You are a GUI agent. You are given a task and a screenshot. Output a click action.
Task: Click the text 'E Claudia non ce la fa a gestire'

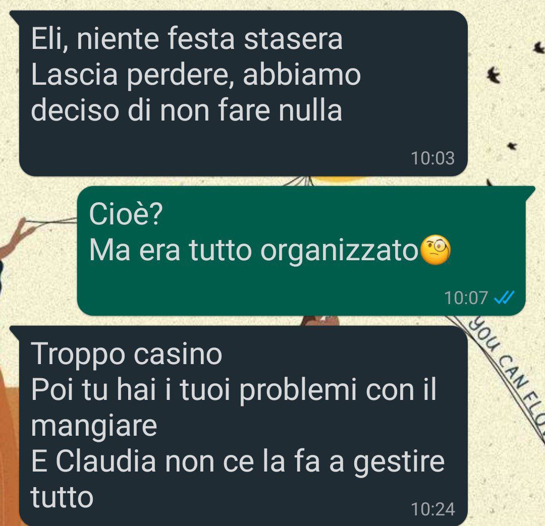pos(238,462)
